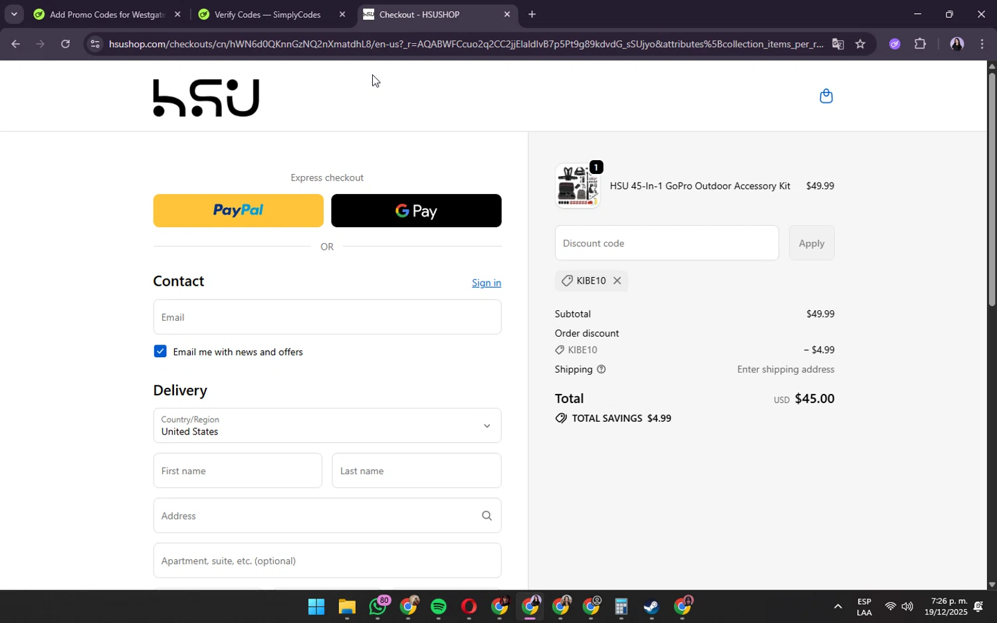Open the clock and date in taskbar

(945, 606)
